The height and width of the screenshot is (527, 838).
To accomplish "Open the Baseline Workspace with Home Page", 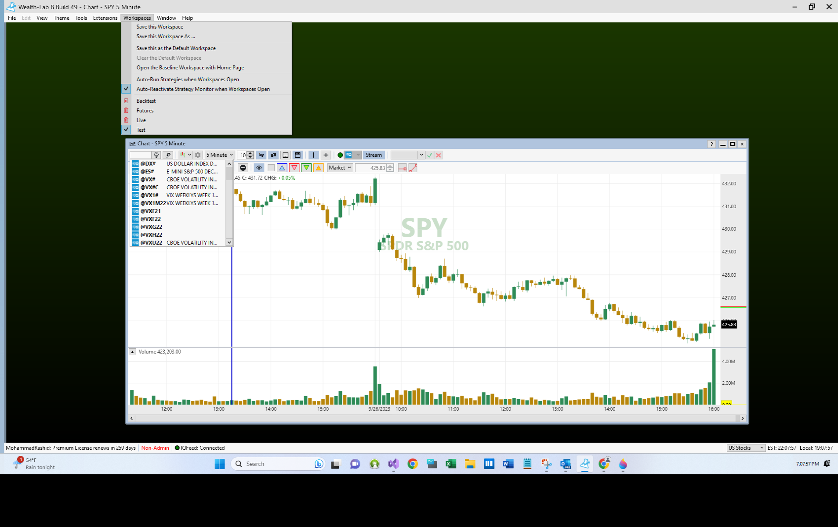I will [206, 68].
